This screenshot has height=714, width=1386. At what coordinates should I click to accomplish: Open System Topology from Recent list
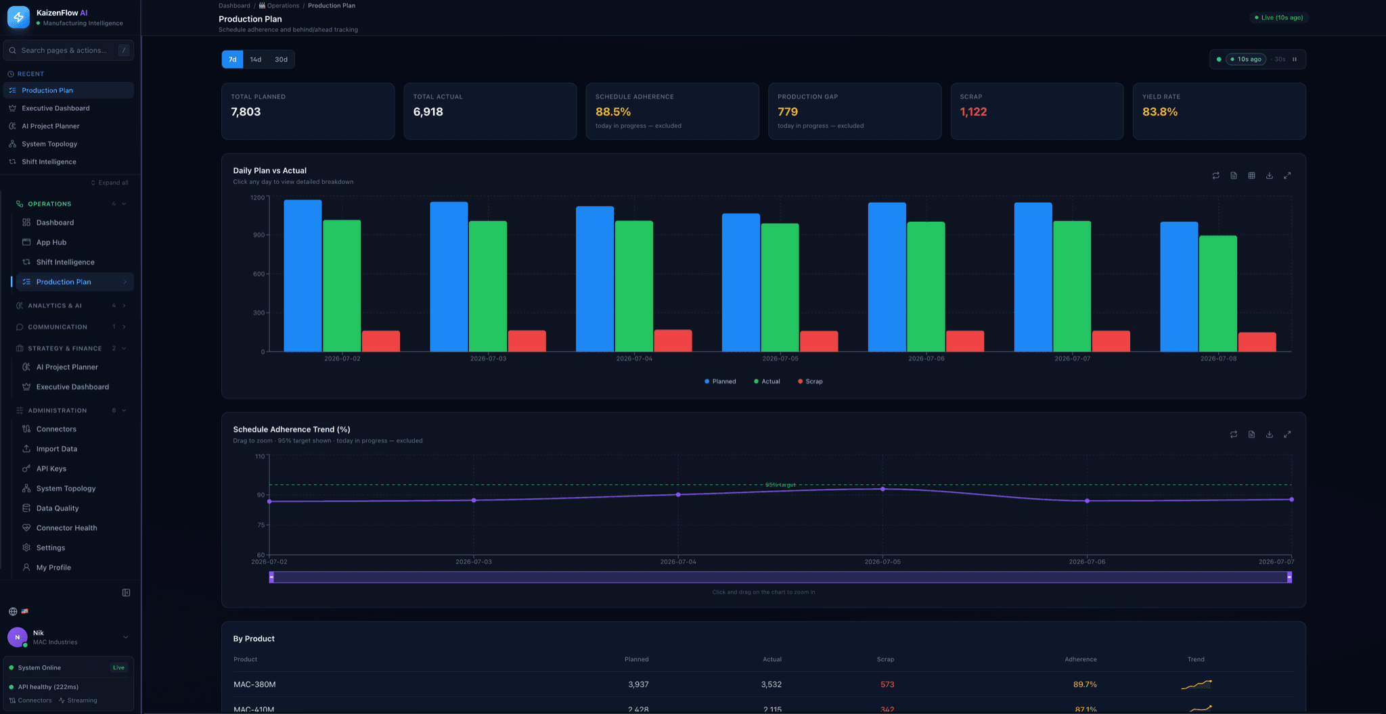tap(68, 144)
